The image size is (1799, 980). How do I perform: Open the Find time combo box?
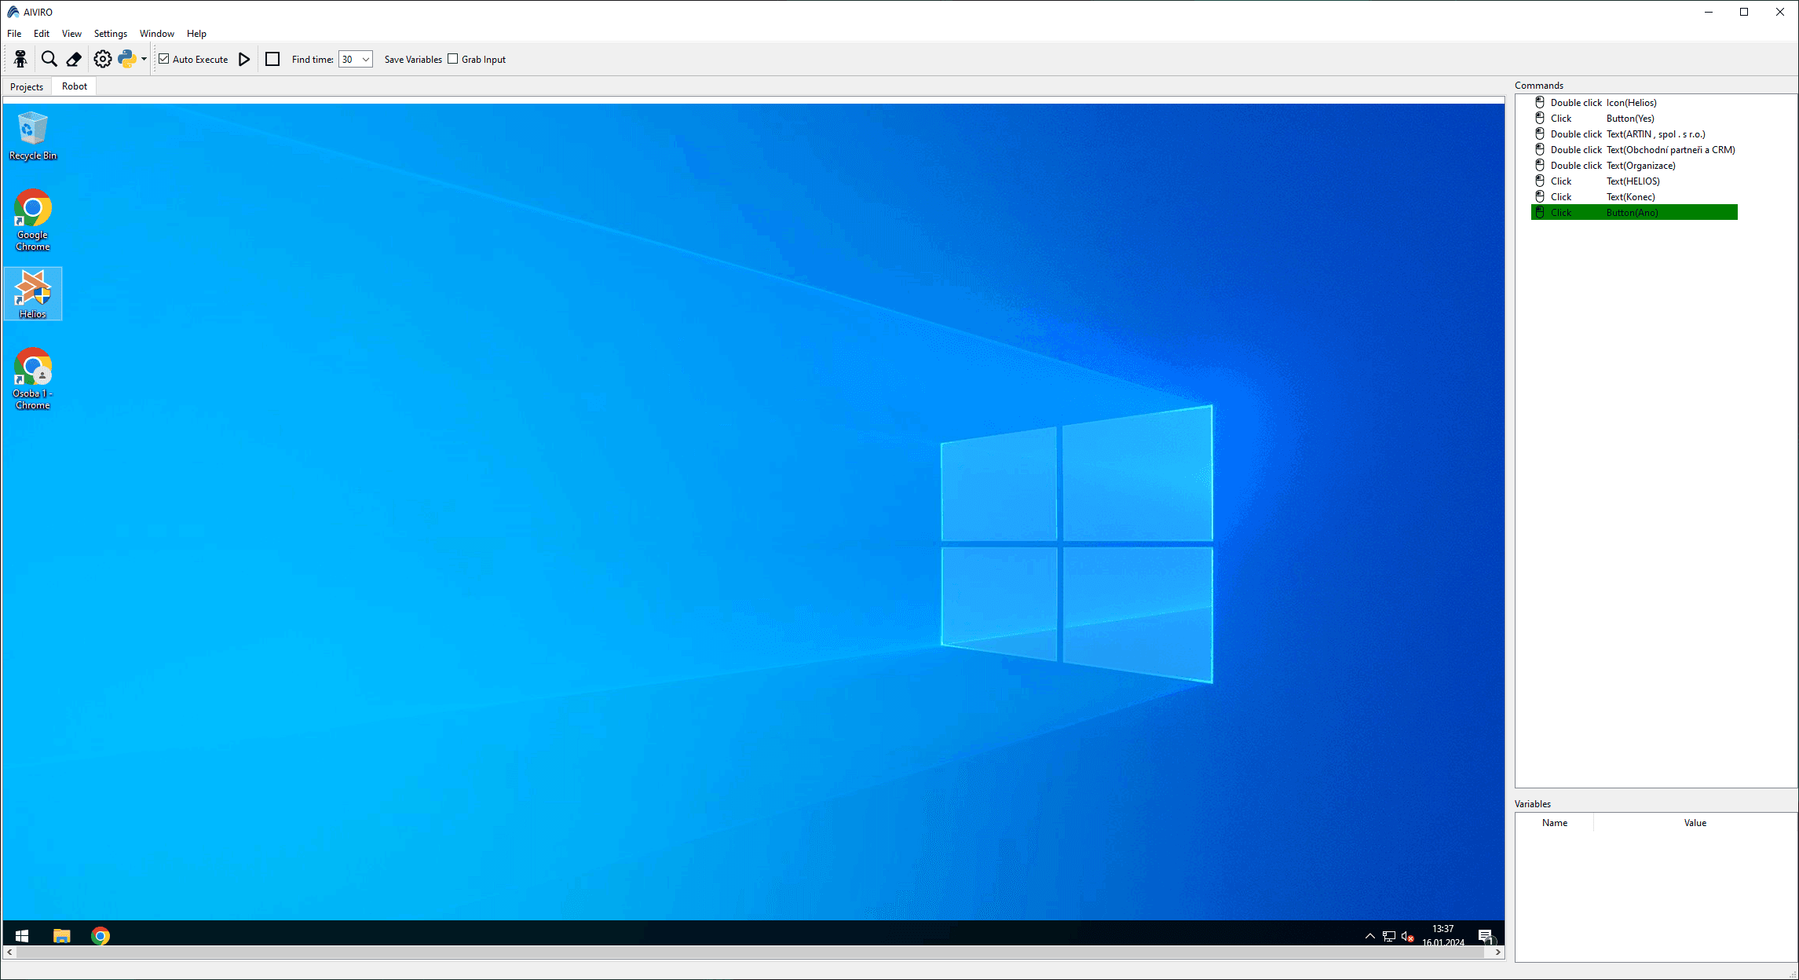355,60
